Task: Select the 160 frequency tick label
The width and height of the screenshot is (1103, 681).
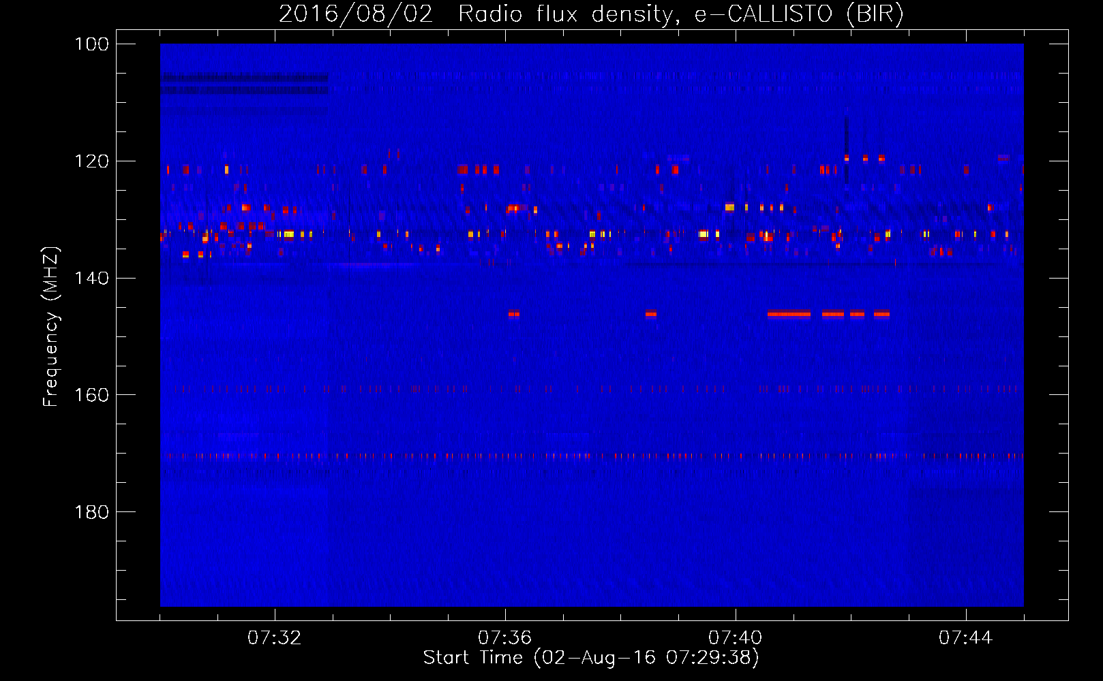Action: (x=91, y=395)
